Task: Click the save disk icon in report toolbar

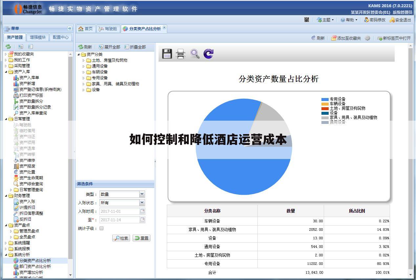Action: pos(167,54)
